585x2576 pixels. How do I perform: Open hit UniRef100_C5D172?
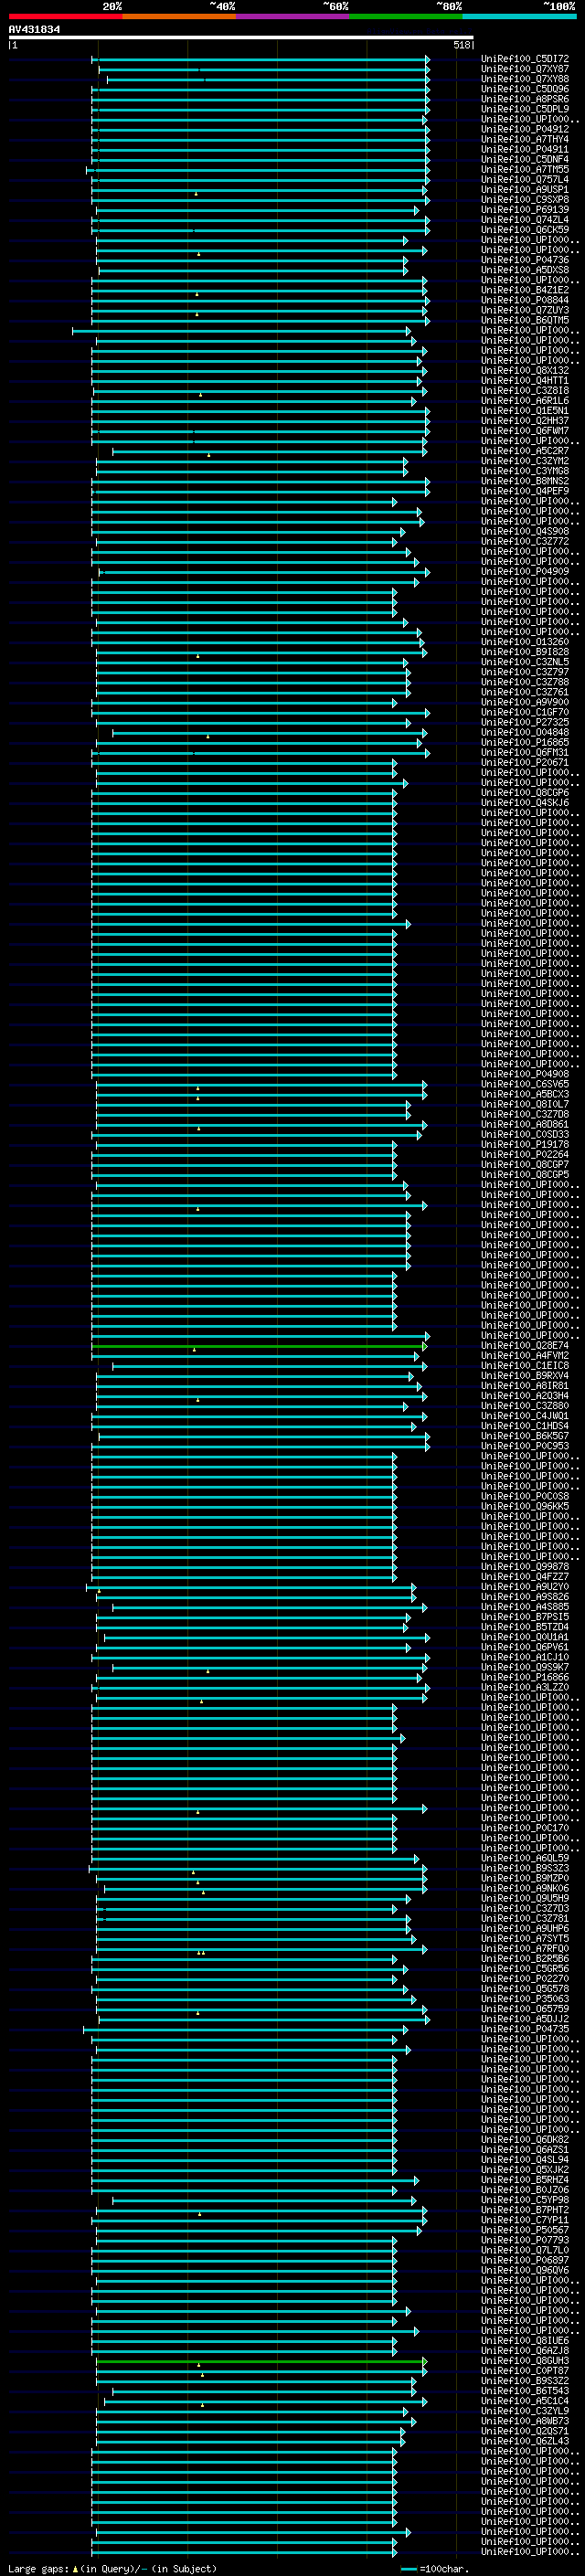tap(525, 59)
